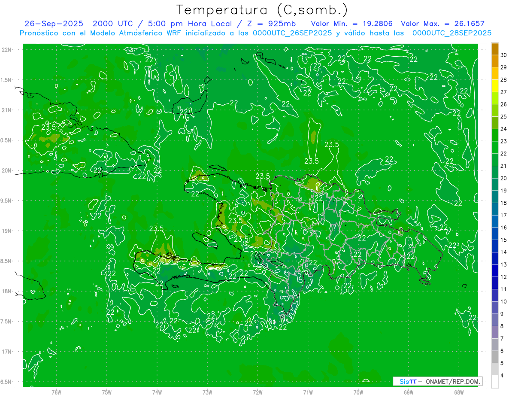Click the "Valor Max. = 26.1657" text
This screenshot has width=515, height=398.
443,24
